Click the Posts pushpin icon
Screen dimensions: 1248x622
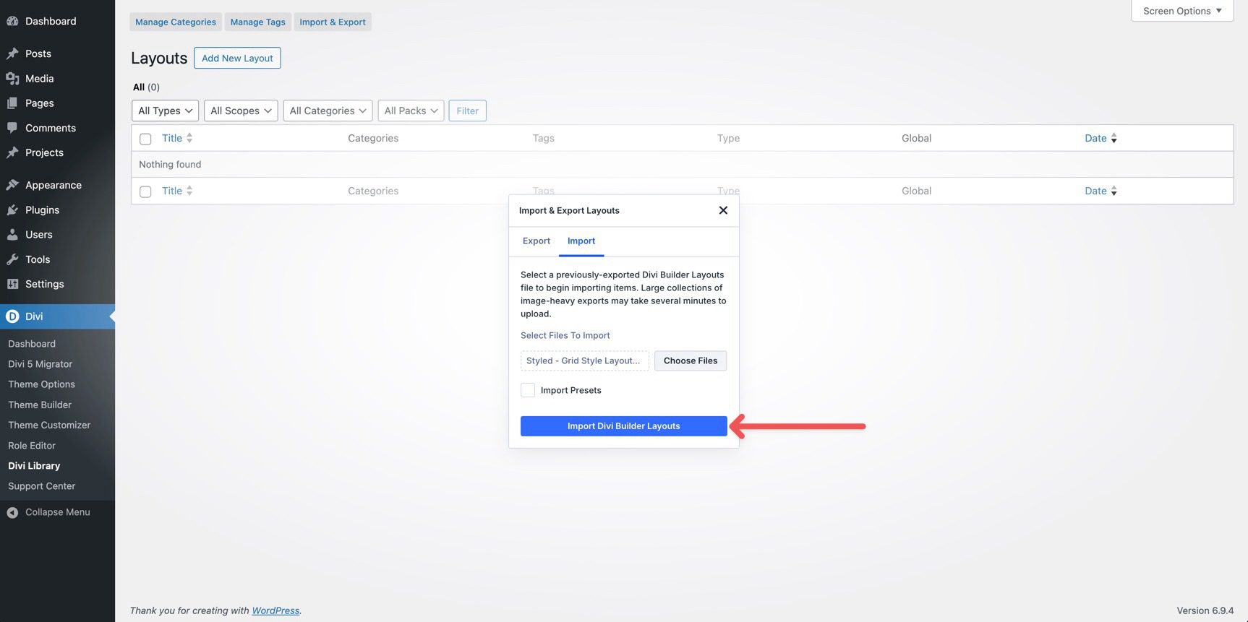coord(12,53)
